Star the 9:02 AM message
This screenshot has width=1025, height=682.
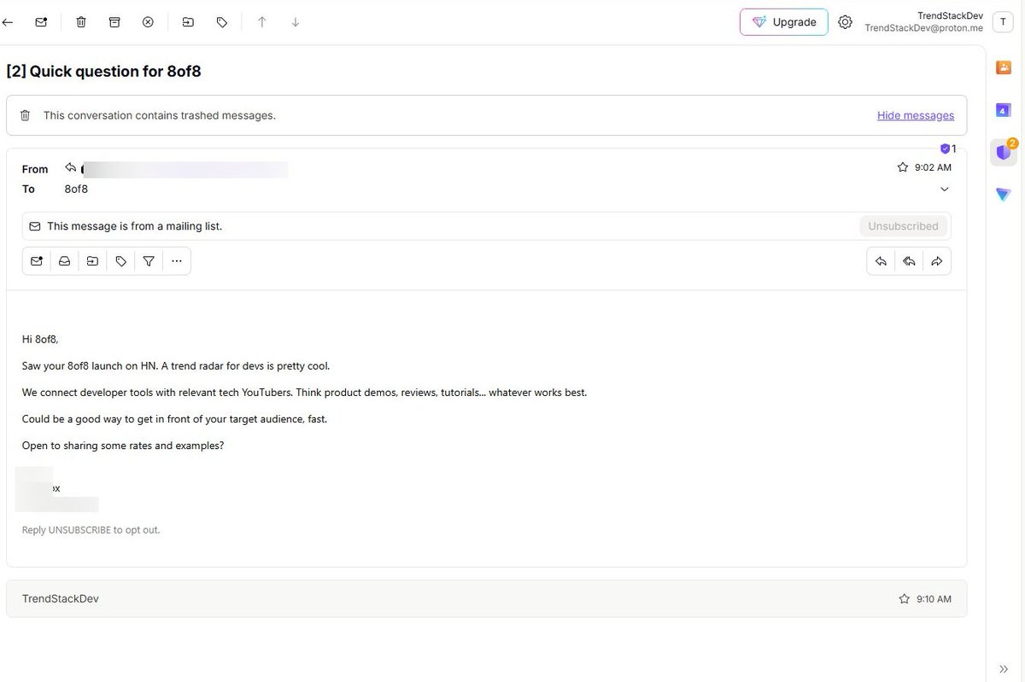pyautogui.click(x=903, y=167)
